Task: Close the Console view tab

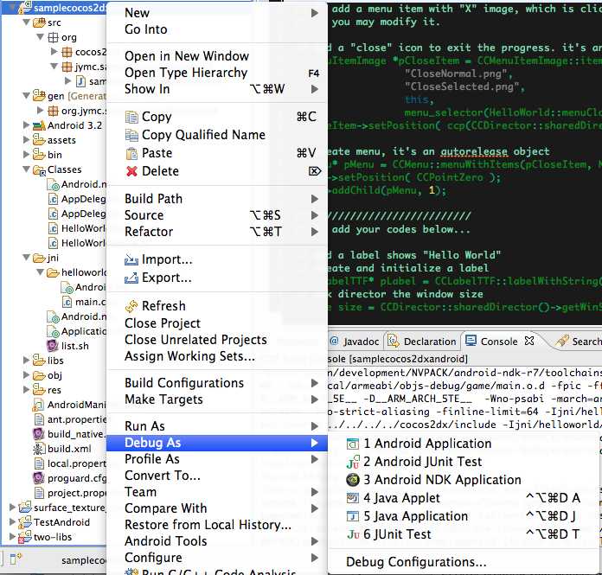Action: pos(529,341)
